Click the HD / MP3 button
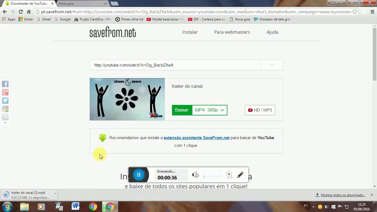Viewport: 377px width, 212px height. coord(260,110)
